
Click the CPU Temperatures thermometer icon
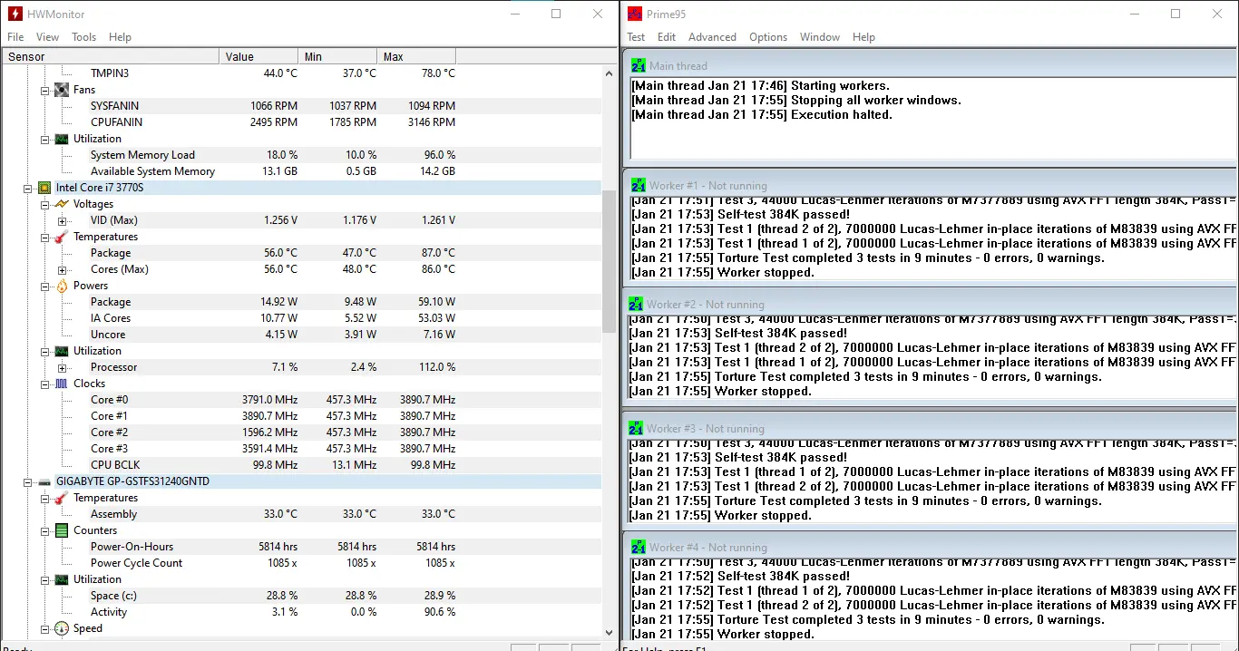coord(62,237)
